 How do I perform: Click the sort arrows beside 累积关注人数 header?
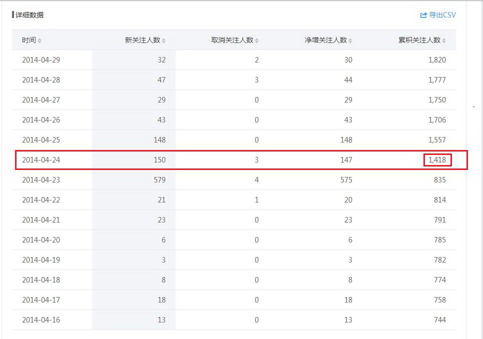pyautogui.click(x=444, y=40)
